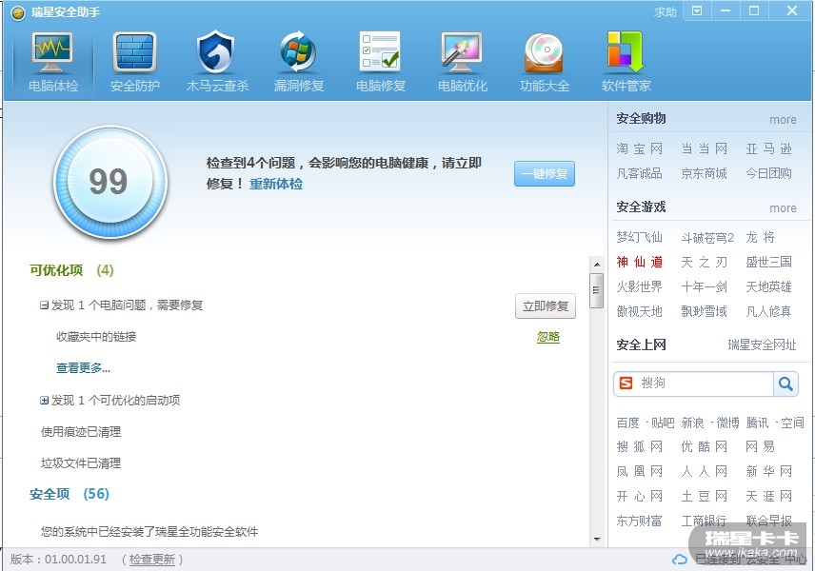Open the 搜狐网 link
815x571 pixels.
pos(639,447)
